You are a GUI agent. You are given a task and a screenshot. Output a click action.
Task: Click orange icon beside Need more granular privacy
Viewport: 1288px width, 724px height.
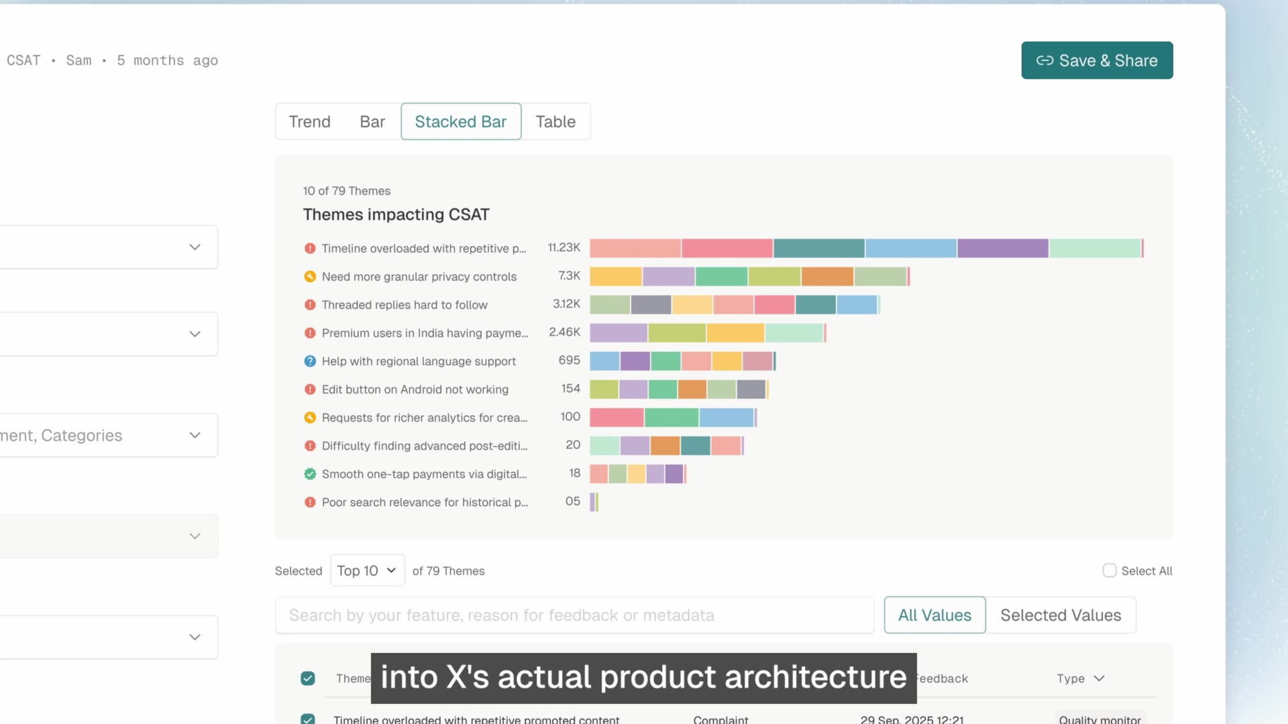[310, 276]
